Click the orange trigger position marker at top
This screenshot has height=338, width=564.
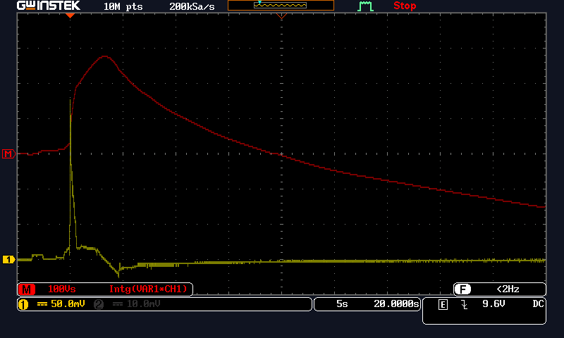(x=70, y=15)
